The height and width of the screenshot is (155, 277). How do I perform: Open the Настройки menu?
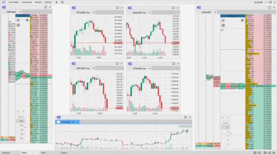click(14, 2)
